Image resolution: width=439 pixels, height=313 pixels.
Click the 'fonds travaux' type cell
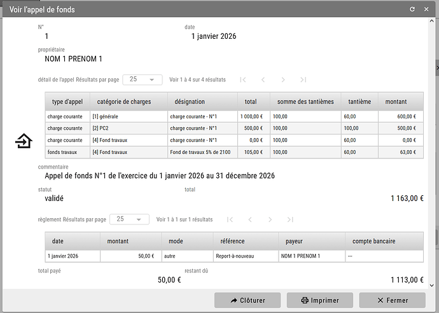coord(67,152)
